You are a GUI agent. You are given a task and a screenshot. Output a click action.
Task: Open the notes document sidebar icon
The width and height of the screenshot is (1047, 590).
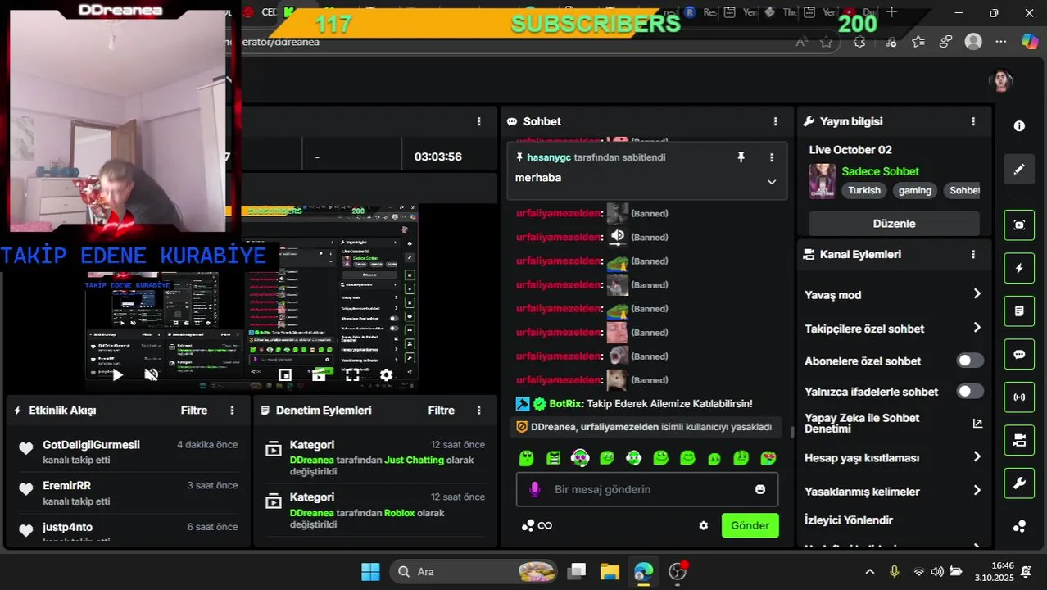(1019, 311)
